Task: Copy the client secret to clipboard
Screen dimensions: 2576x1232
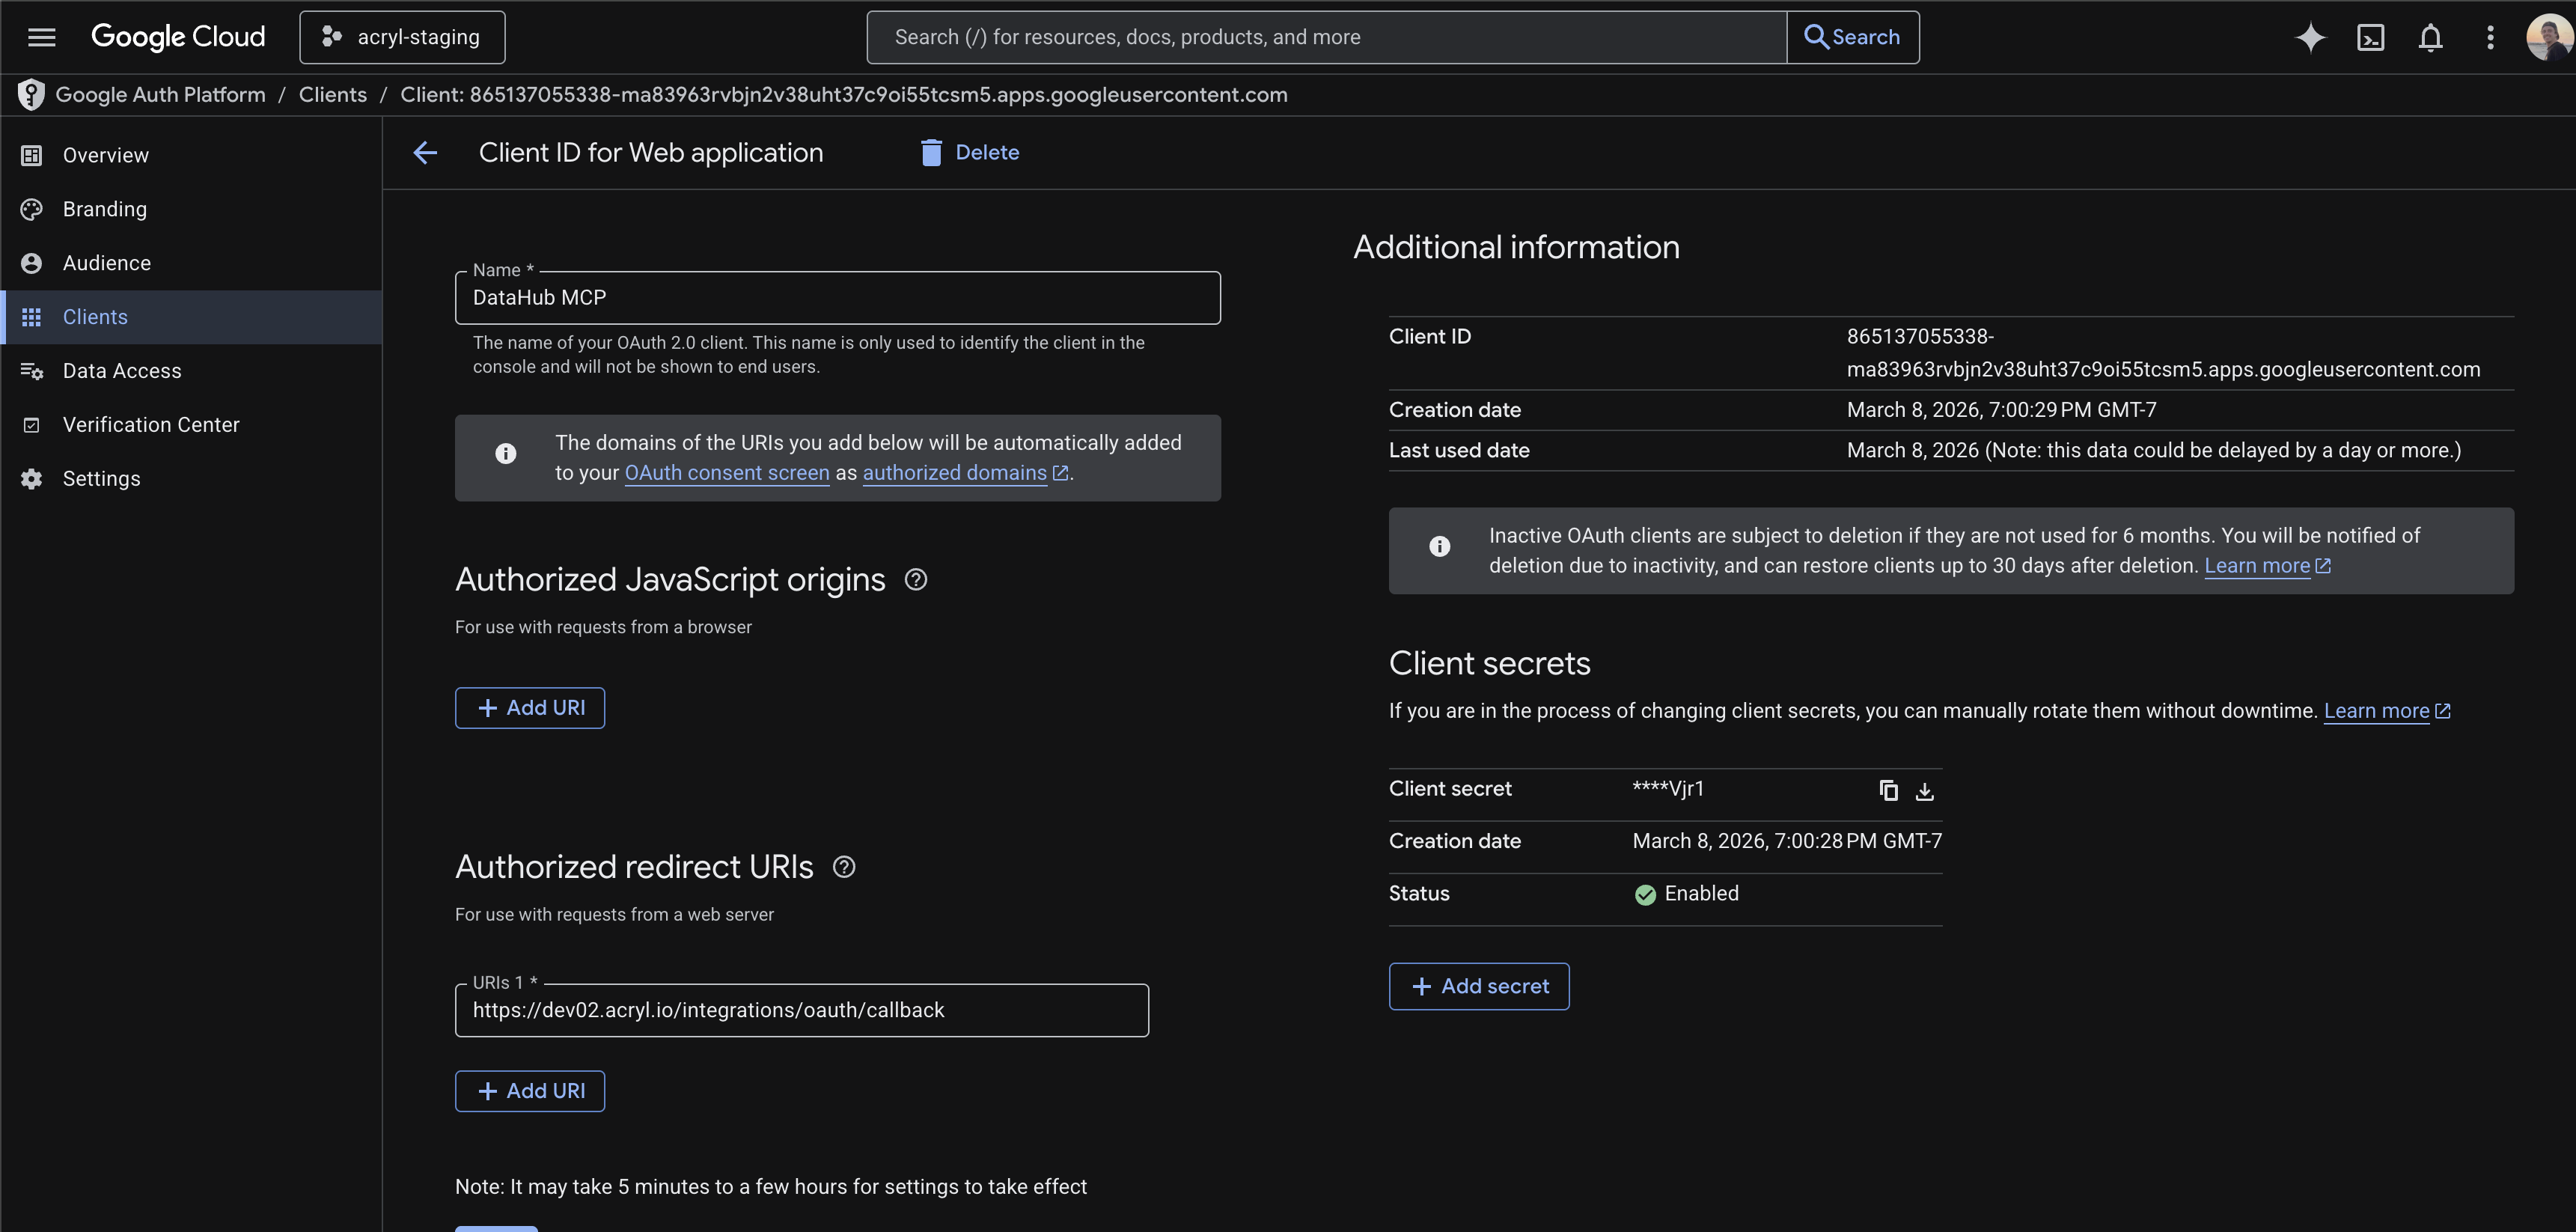Action: pos(1888,791)
